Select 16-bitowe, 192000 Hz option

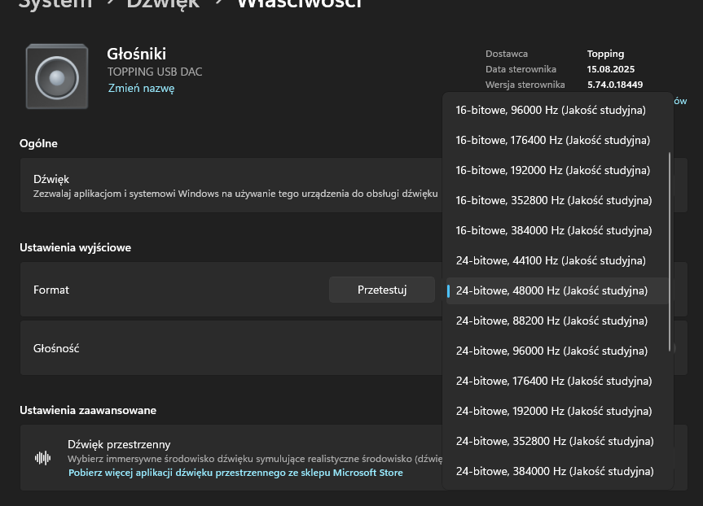click(x=553, y=170)
